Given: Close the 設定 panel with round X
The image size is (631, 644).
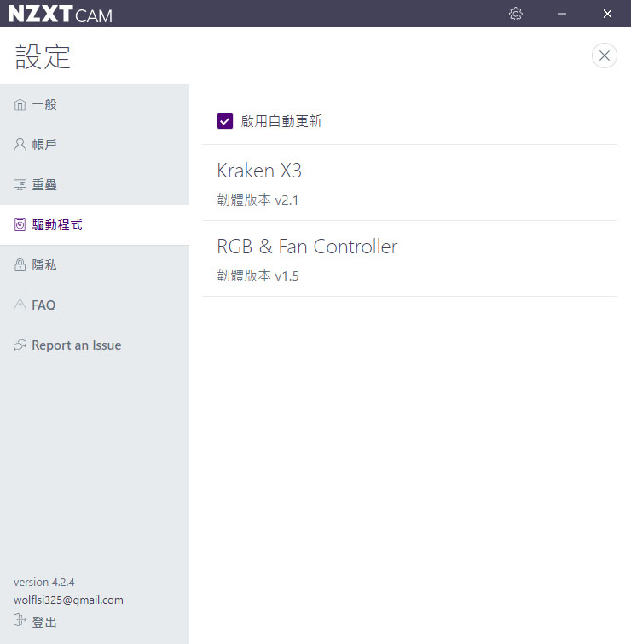Looking at the screenshot, I should pyautogui.click(x=604, y=55).
